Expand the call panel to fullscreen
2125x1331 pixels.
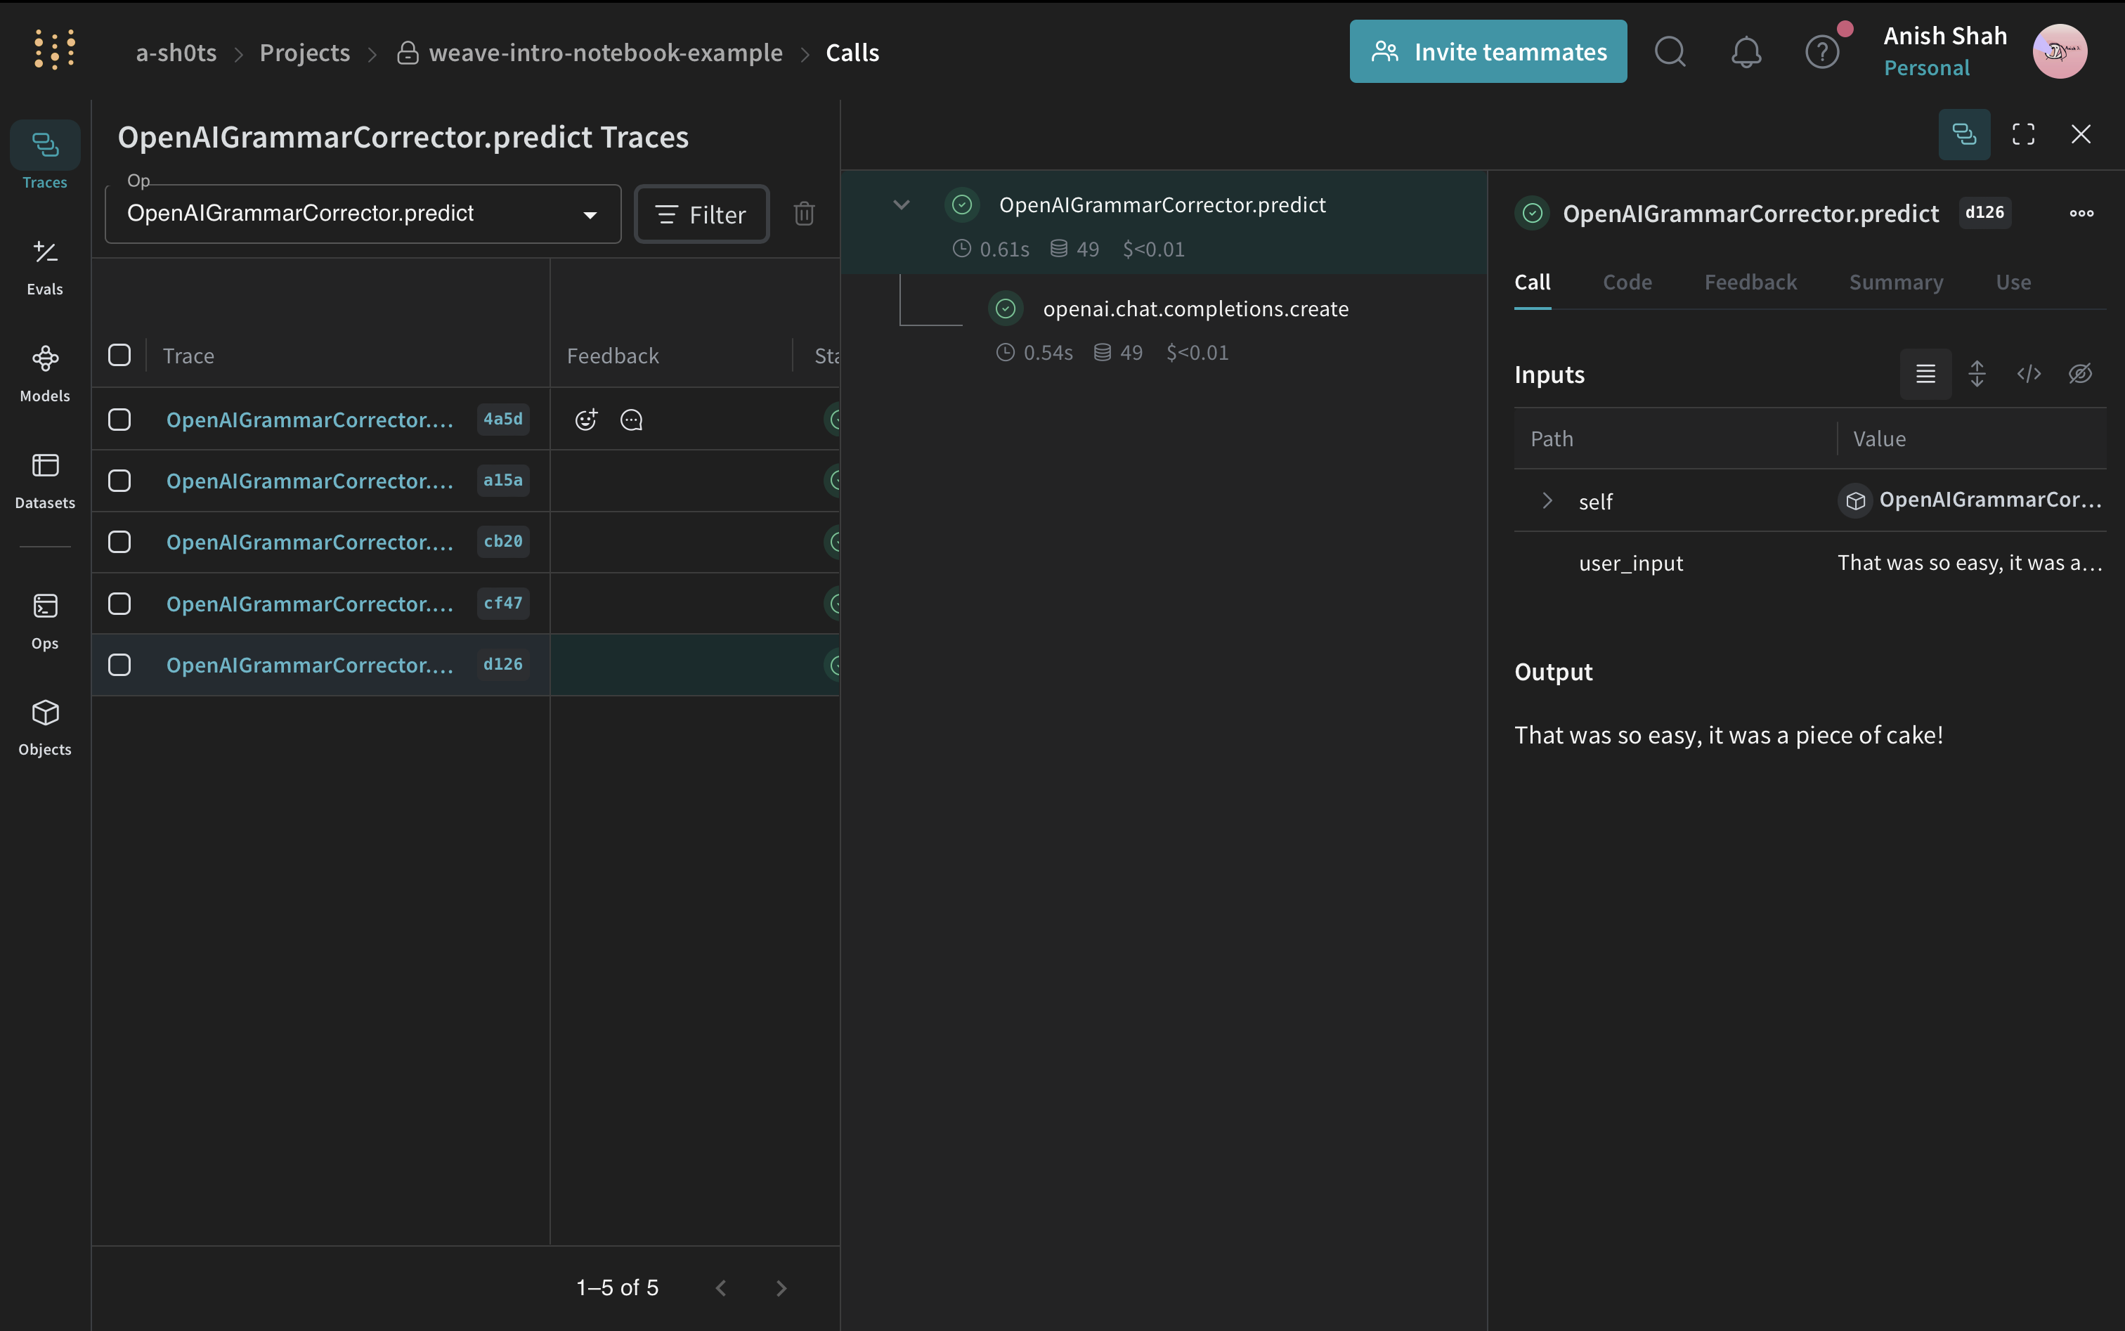coord(2023,134)
